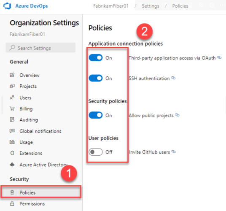Click the Projects icon in sidebar

(12, 86)
